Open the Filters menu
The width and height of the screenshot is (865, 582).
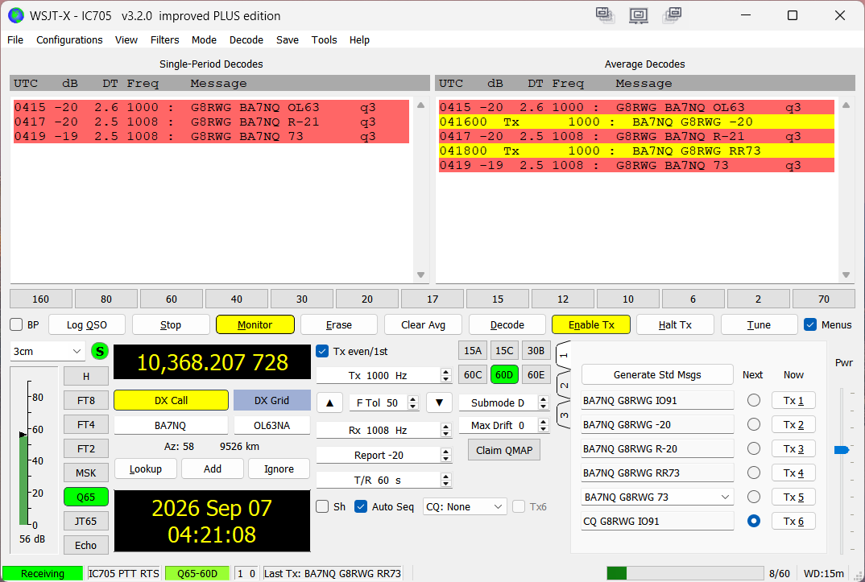coord(164,39)
